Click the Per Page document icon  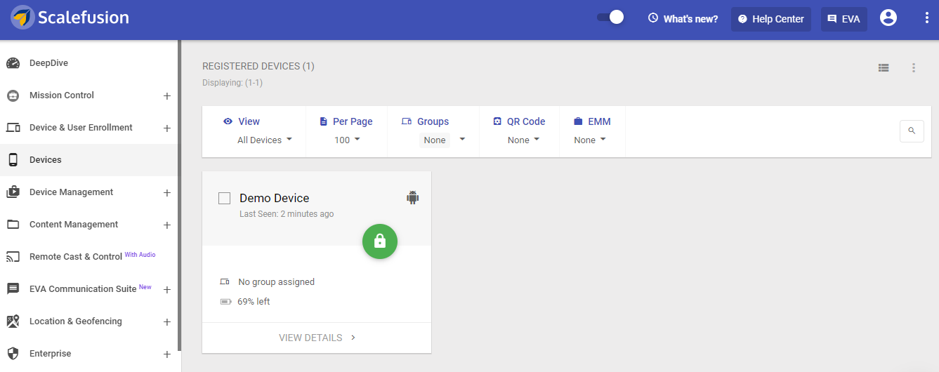pos(324,121)
